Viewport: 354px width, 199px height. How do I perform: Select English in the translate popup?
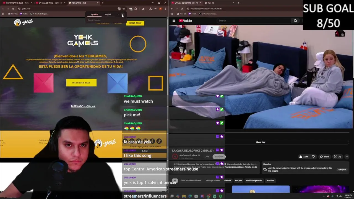(108, 15)
